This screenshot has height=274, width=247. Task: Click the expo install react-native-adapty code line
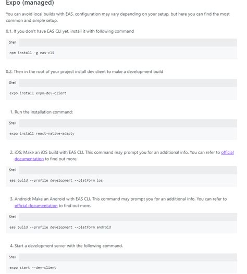tap(42, 133)
